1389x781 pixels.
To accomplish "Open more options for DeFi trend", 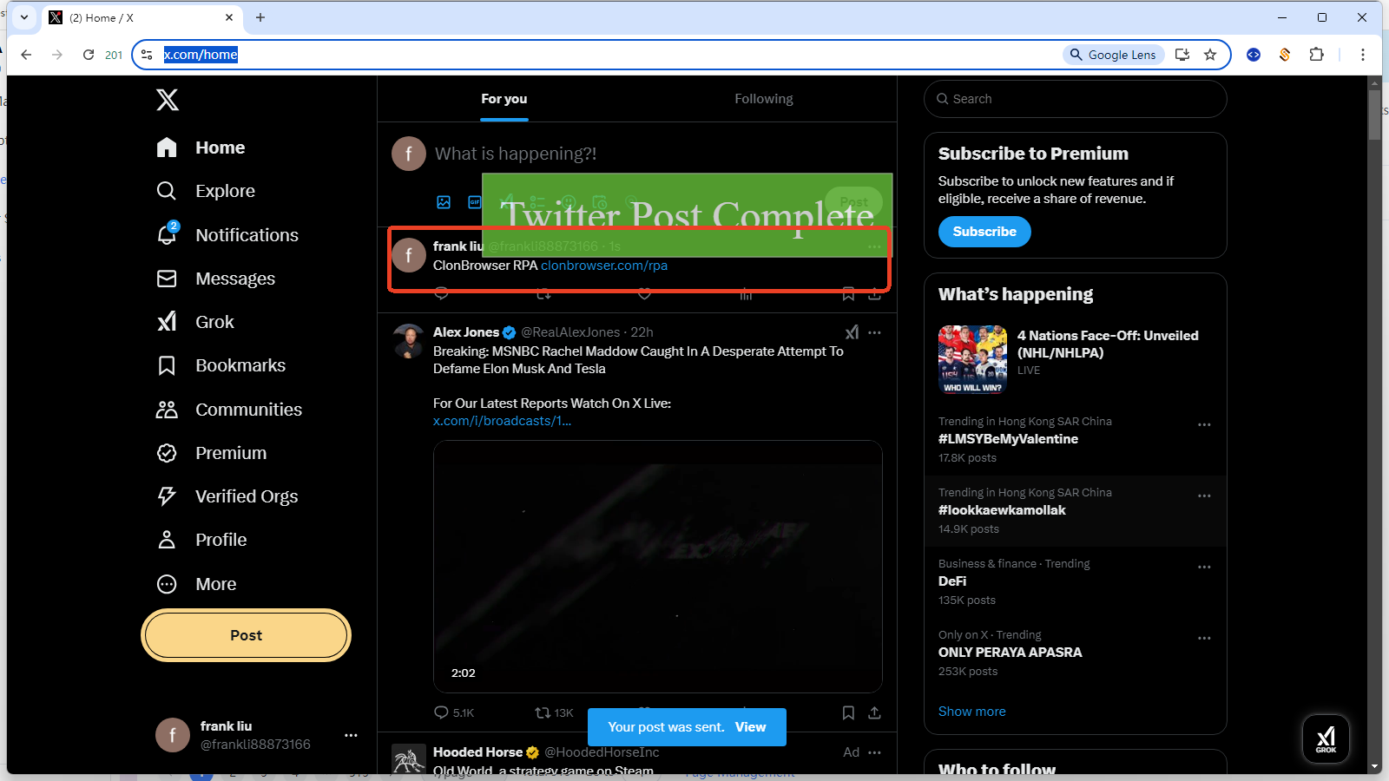I will tap(1204, 568).
